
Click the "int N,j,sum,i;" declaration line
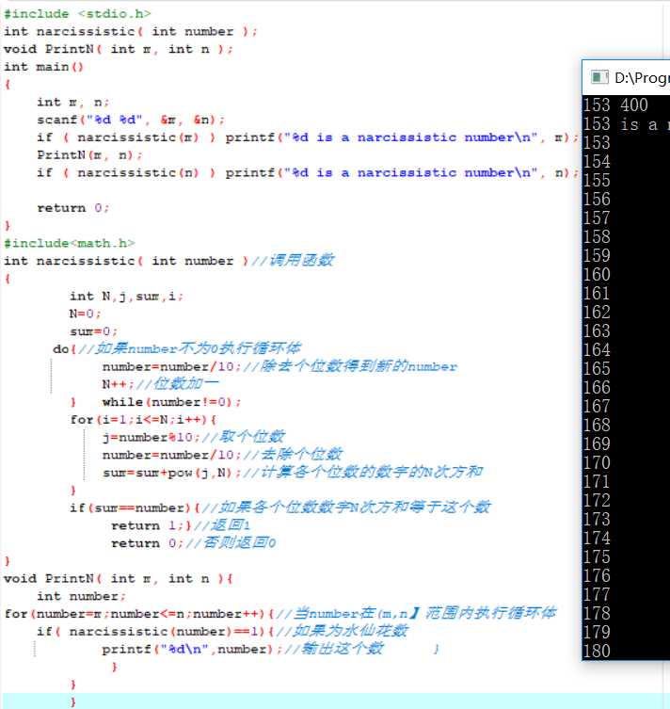point(126,297)
